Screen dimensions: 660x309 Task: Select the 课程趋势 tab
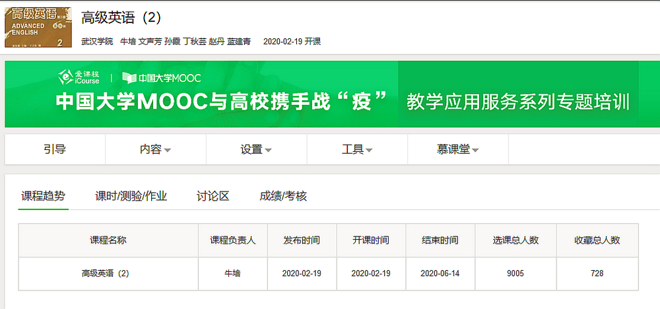coord(44,196)
